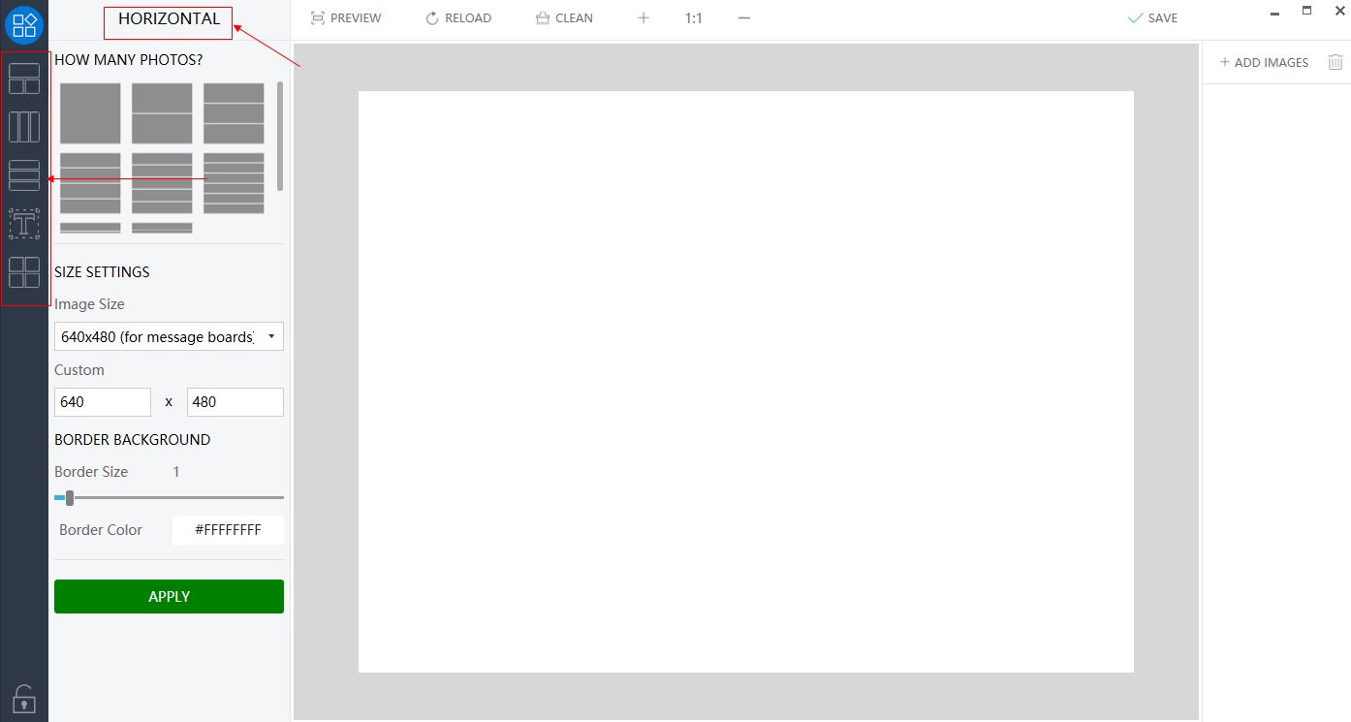Select the mixed layout sidebar icon
Screen dimensions: 1351x722
(x=24, y=78)
